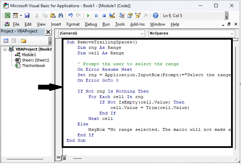Open the File menu
Image resolution: width=241 pixels, height=165 pixels.
tap(16, 24)
